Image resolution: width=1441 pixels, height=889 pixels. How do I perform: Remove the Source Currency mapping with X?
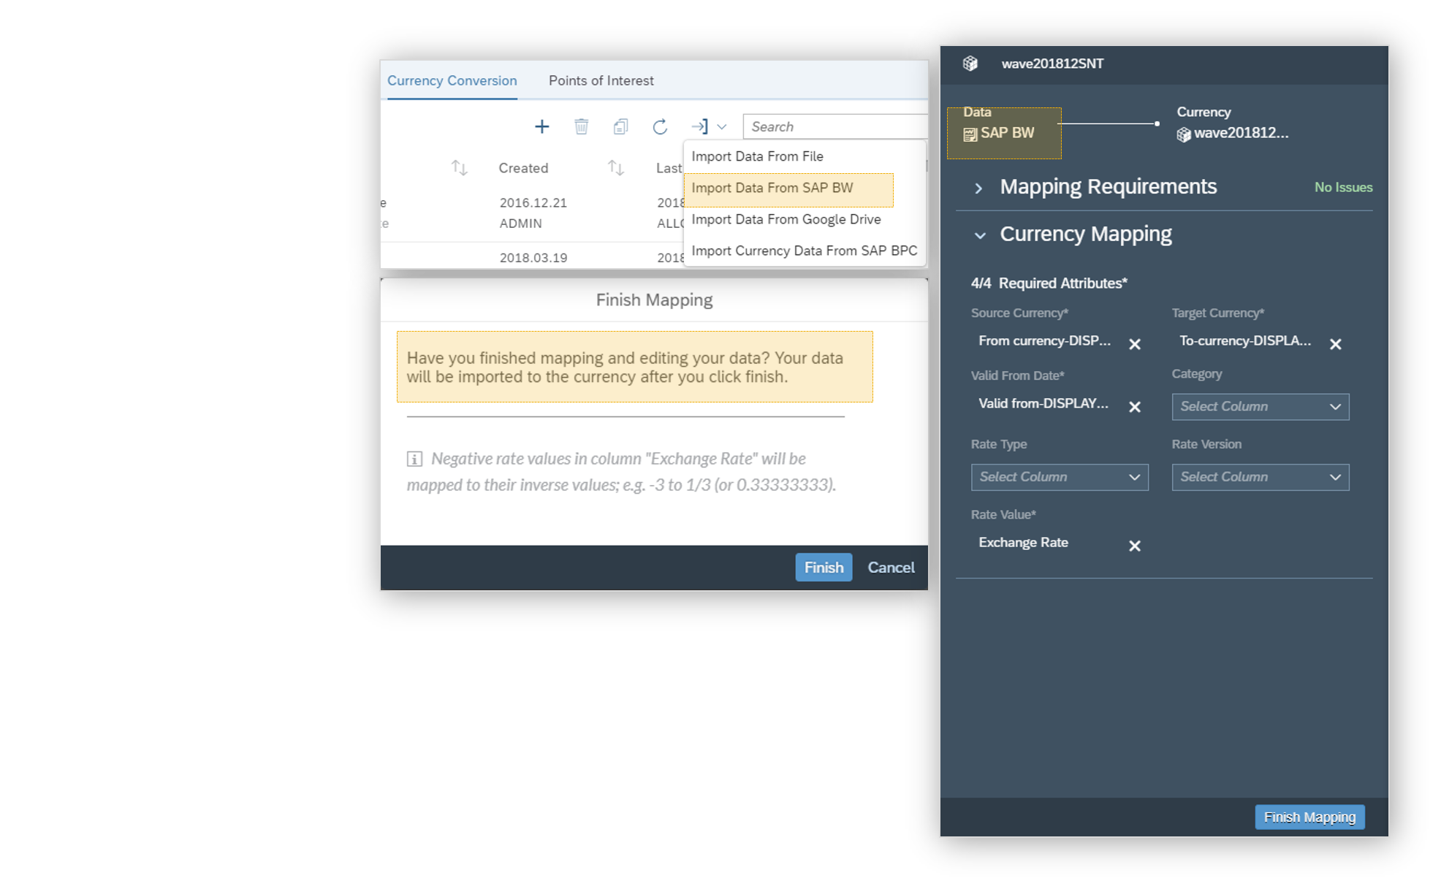[x=1134, y=344]
